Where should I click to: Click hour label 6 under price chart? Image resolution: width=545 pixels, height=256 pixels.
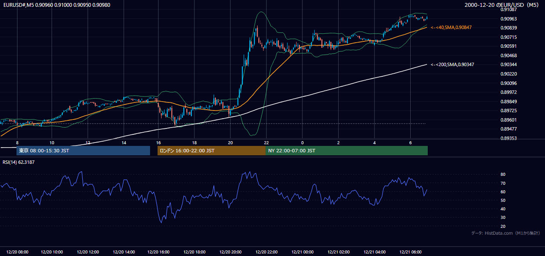point(410,143)
